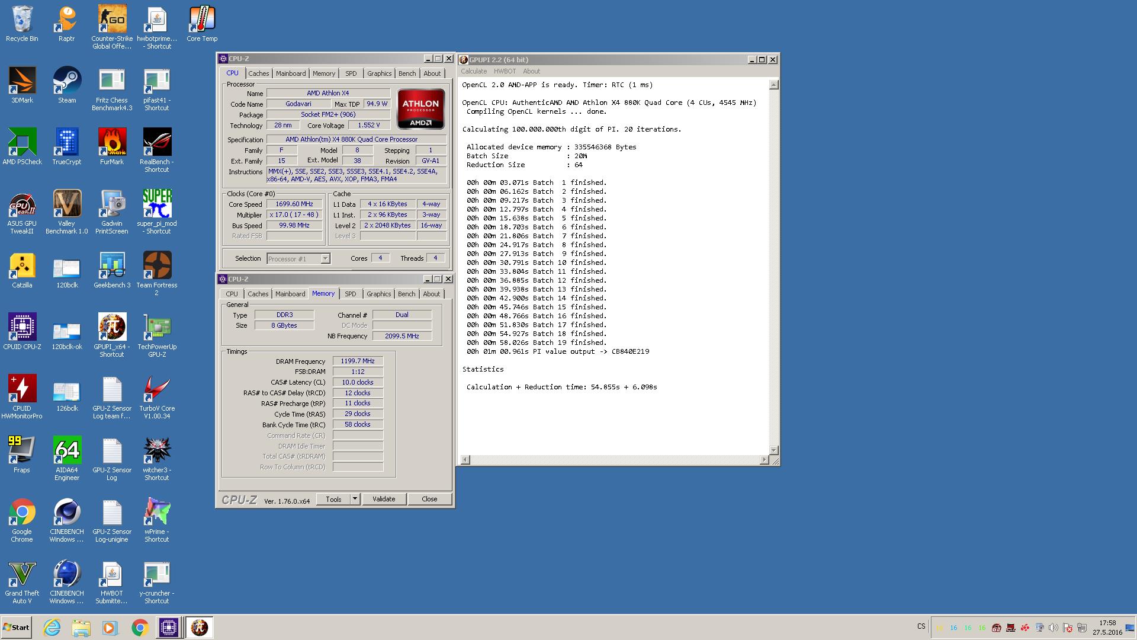Click GPUPI horizontal scrollbar right arrow
1137x640 pixels.
click(764, 460)
